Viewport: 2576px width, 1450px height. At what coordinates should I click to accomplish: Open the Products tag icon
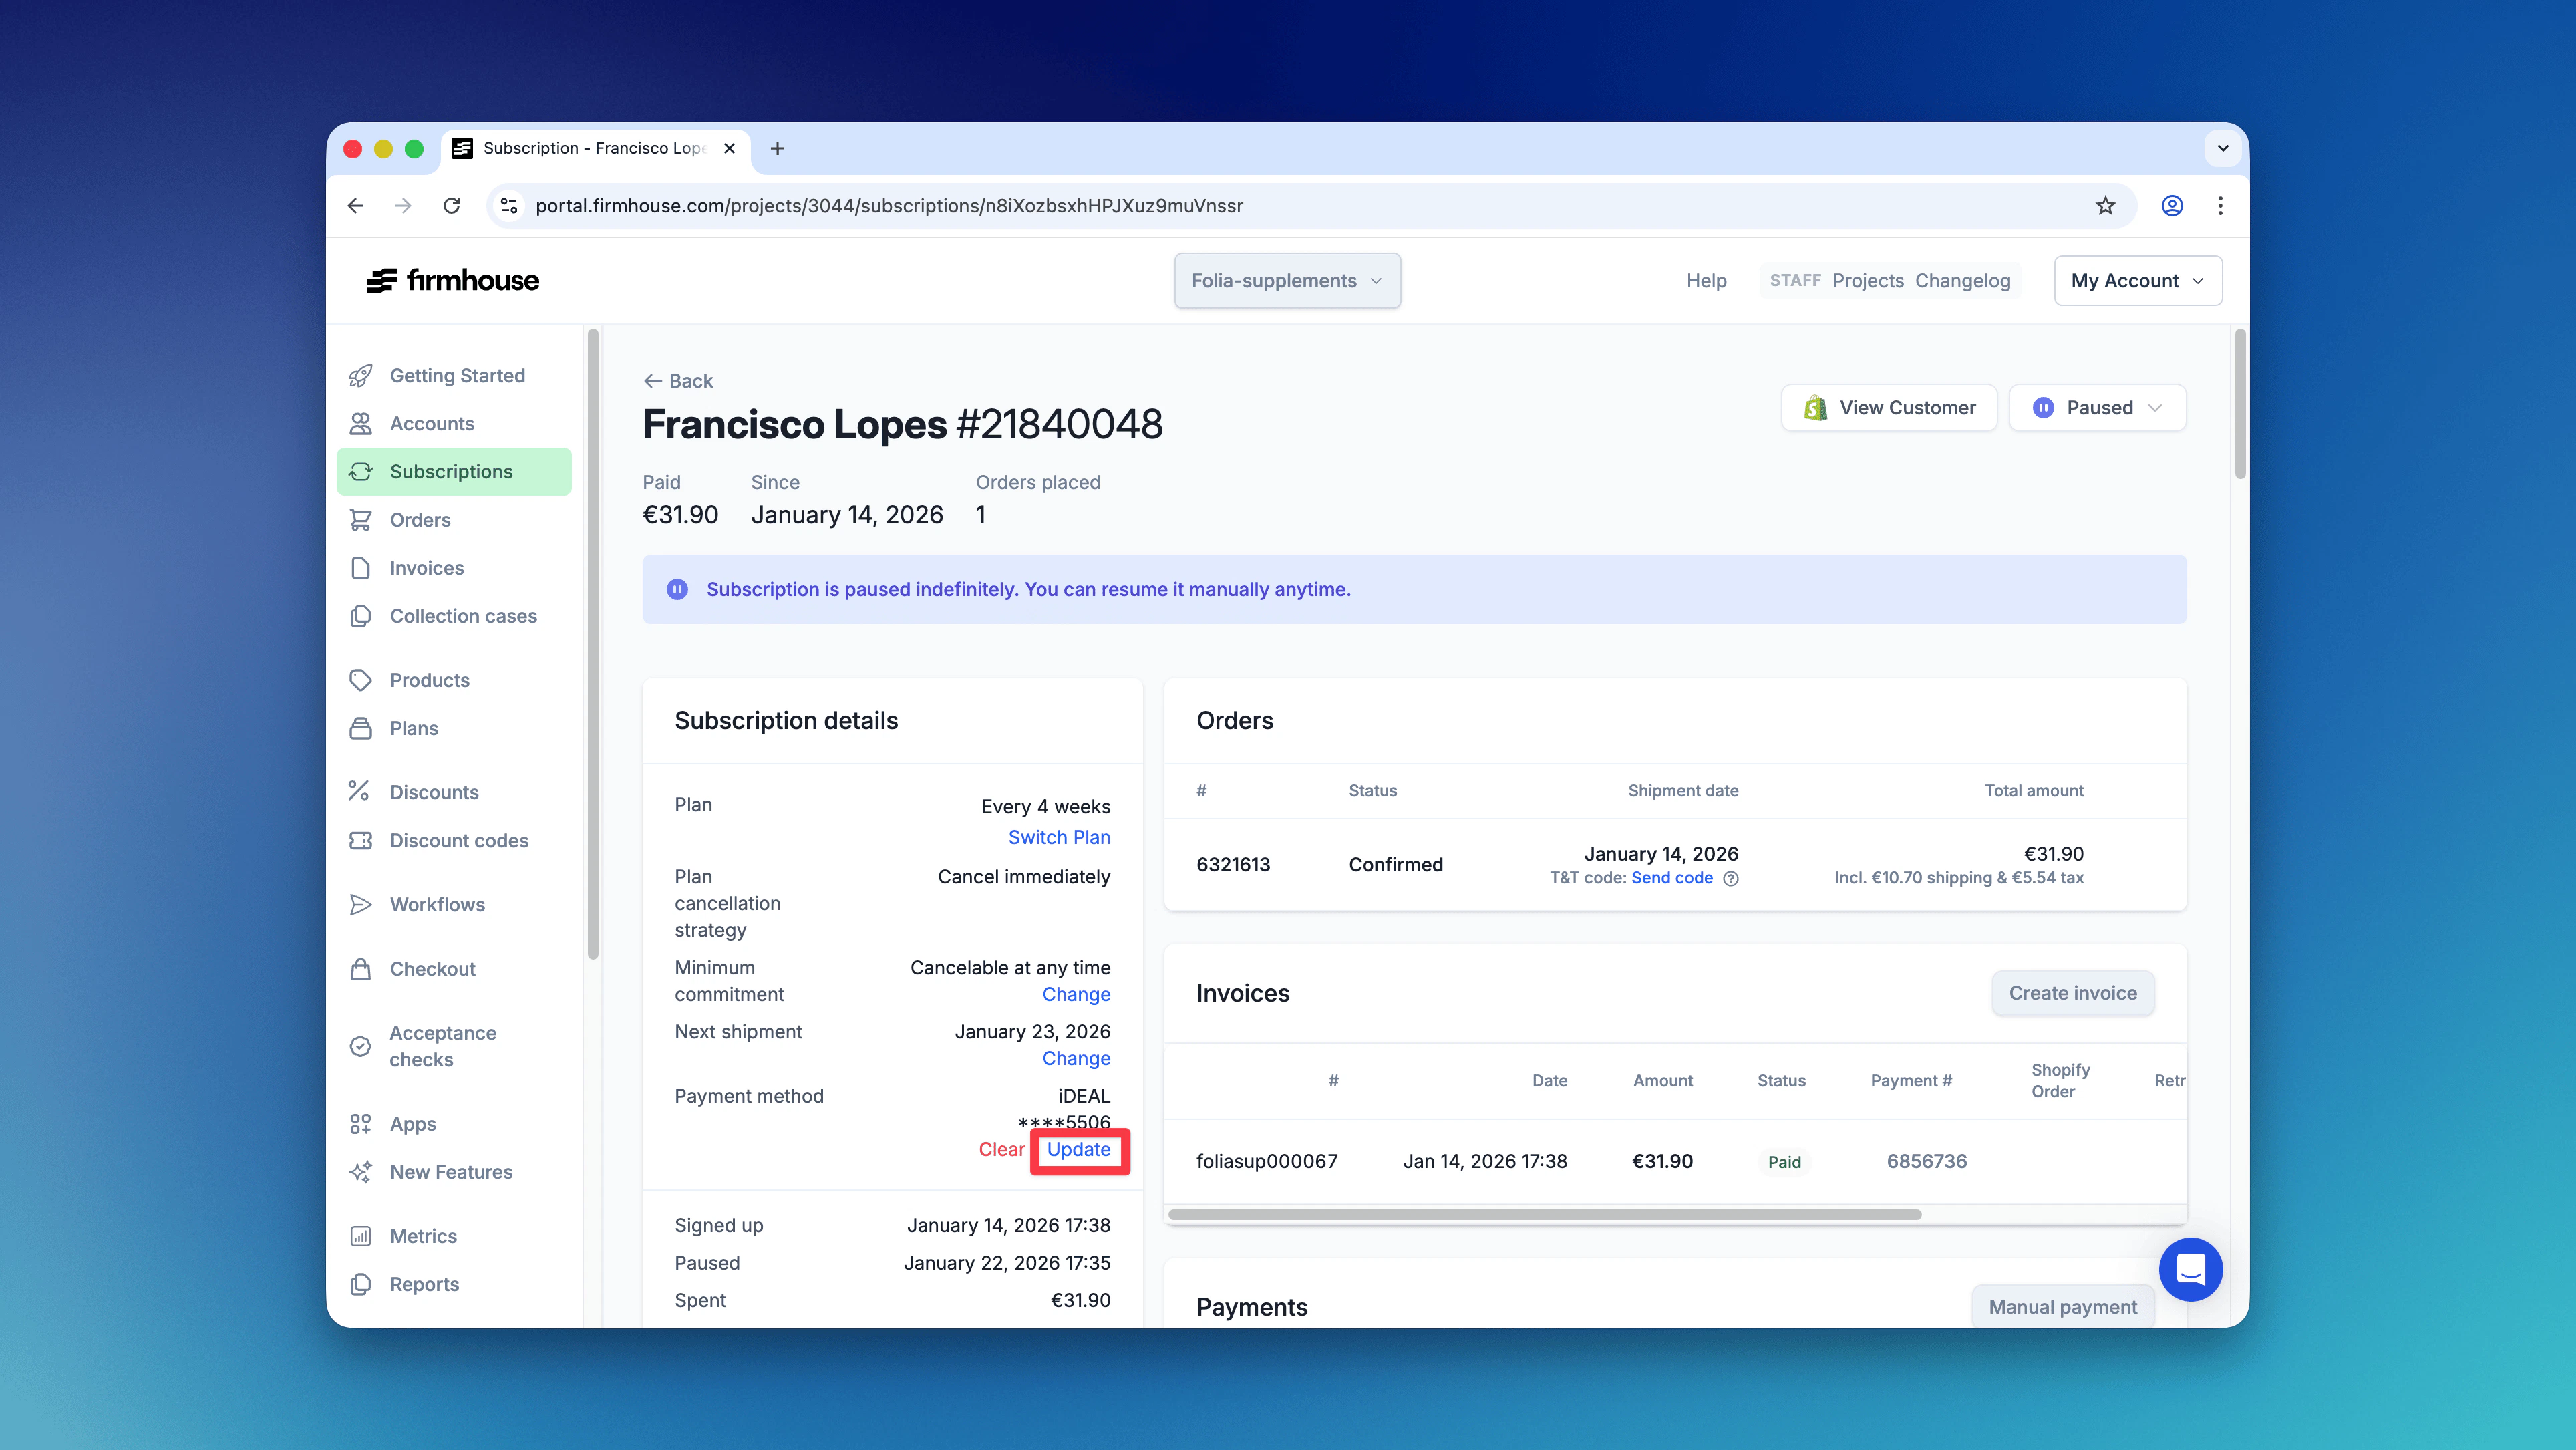(x=362, y=679)
